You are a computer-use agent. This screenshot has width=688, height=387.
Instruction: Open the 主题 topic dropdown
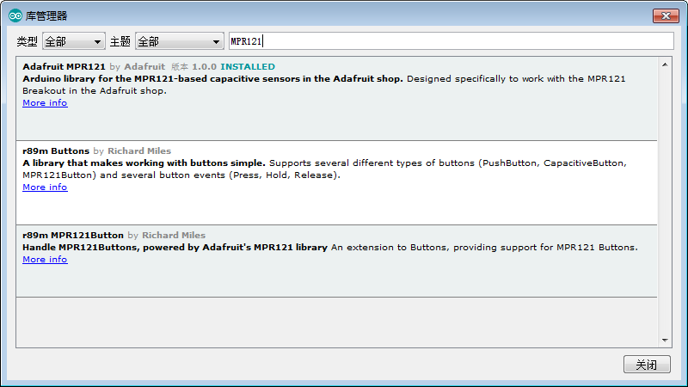pyautogui.click(x=180, y=41)
